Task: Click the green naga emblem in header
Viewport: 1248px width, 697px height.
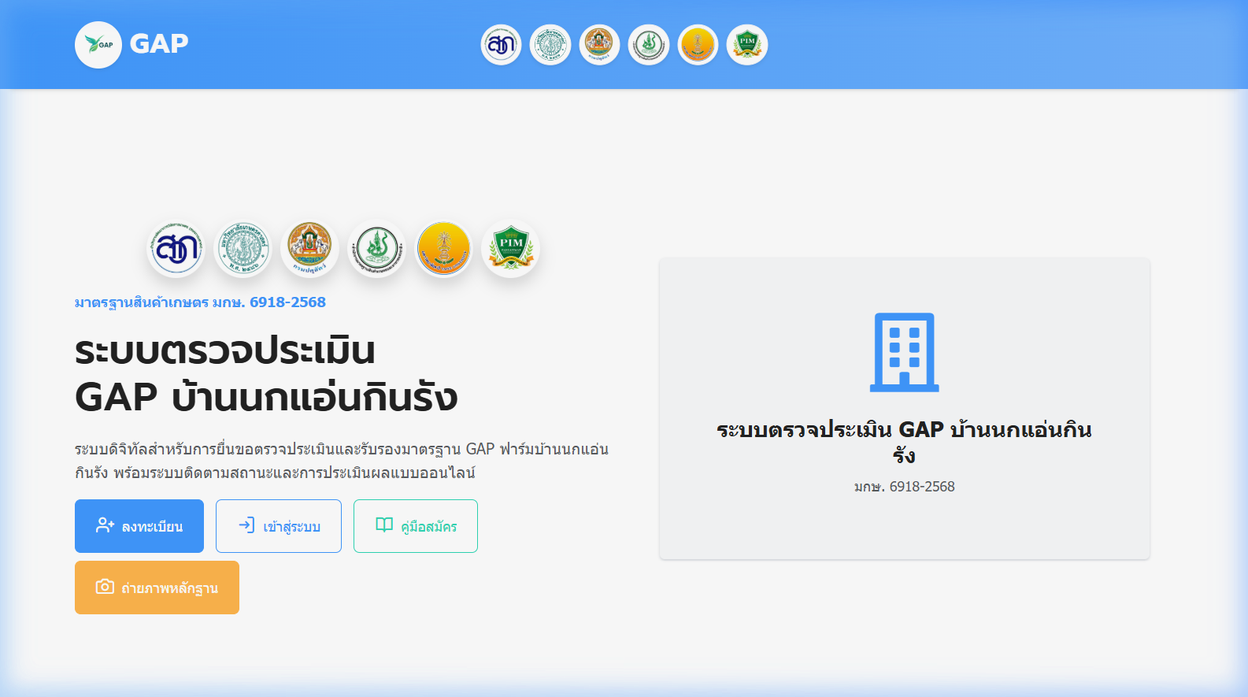Action: [x=649, y=45]
